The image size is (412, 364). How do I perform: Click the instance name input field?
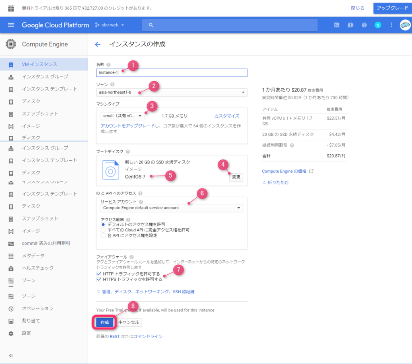point(171,72)
